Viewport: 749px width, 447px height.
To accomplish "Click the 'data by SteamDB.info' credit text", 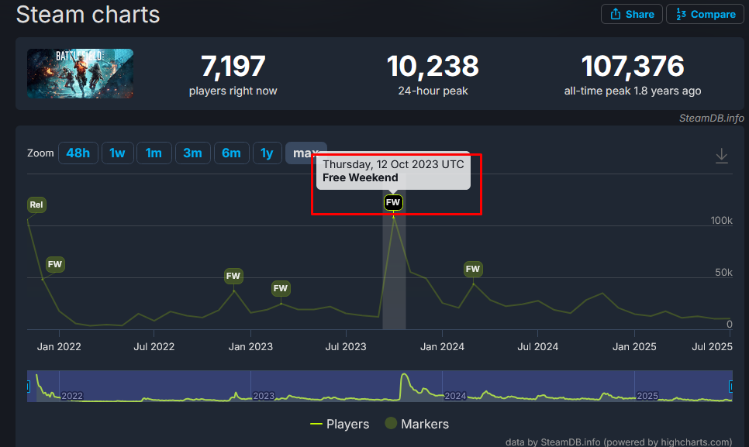I will pos(618,442).
